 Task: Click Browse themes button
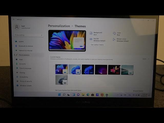138,91
